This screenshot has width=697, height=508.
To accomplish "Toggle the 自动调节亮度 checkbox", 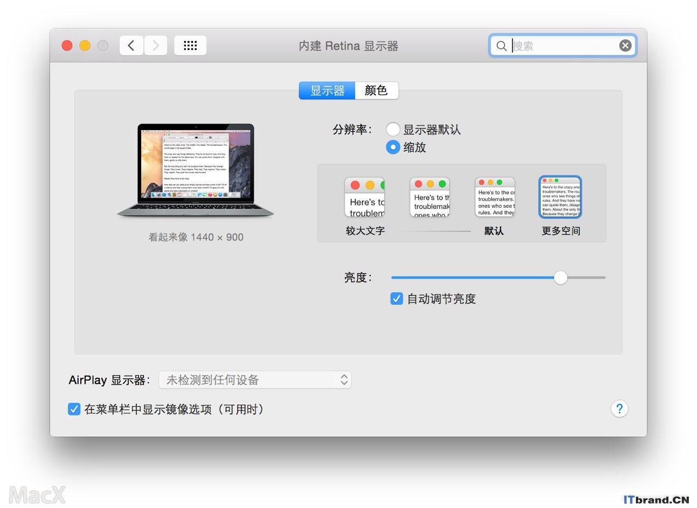I will [x=396, y=299].
